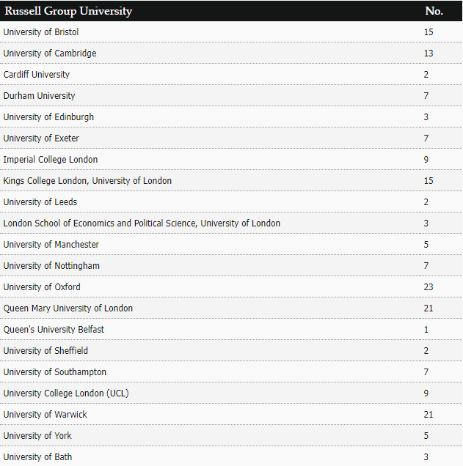
Task: Select the 'University of Bristol' row text
Action: click(x=41, y=32)
